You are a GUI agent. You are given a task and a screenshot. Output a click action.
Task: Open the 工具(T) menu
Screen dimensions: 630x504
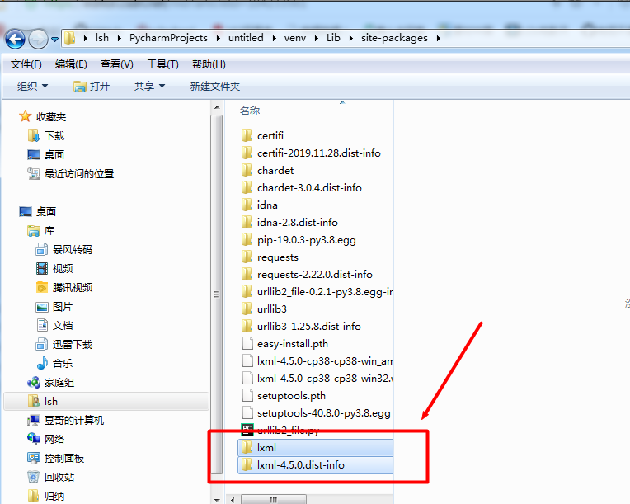[162, 64]
